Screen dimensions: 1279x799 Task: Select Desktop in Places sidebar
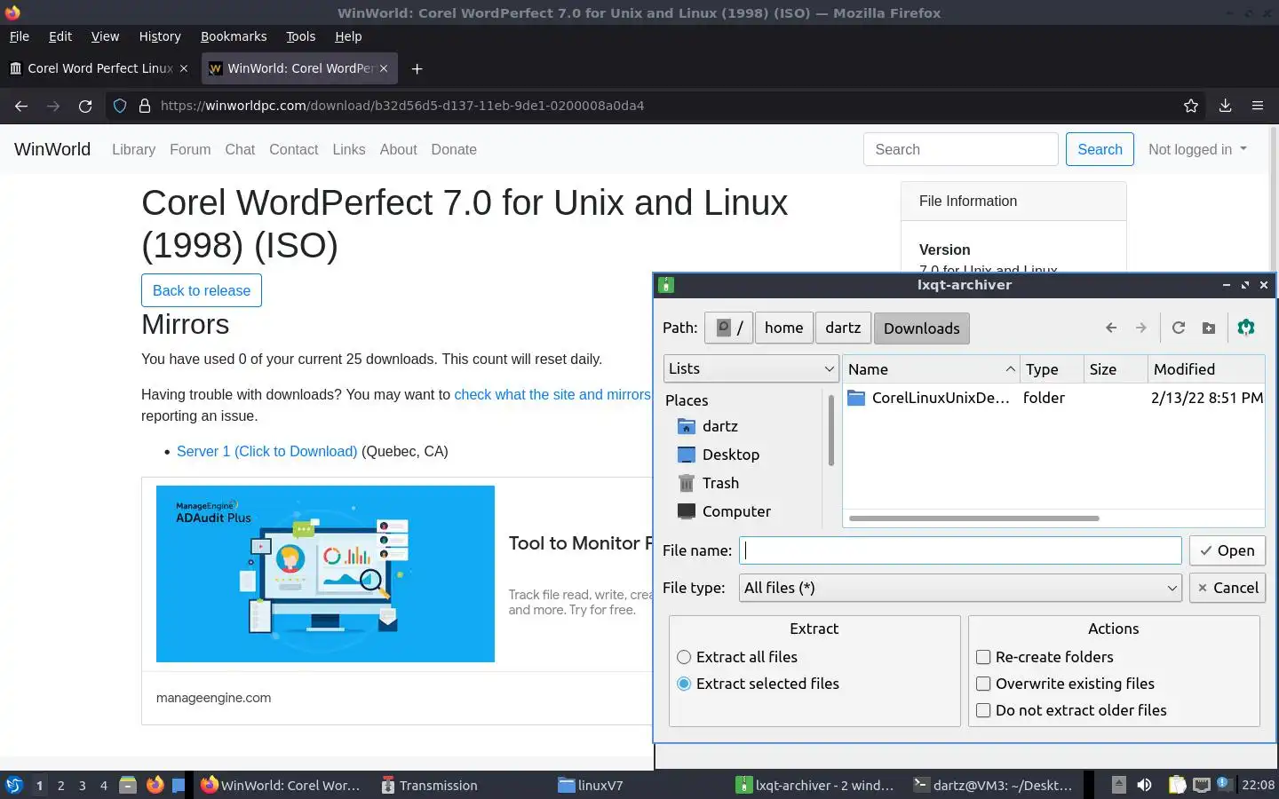pos(719,455)
